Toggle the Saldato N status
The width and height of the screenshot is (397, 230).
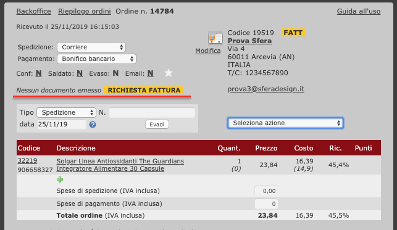pos(80,73)
